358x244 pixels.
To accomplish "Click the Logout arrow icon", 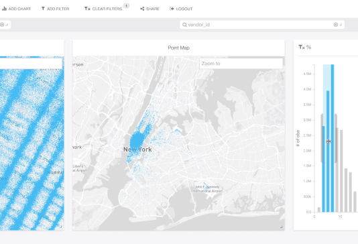I will click(x=172, y=9).
